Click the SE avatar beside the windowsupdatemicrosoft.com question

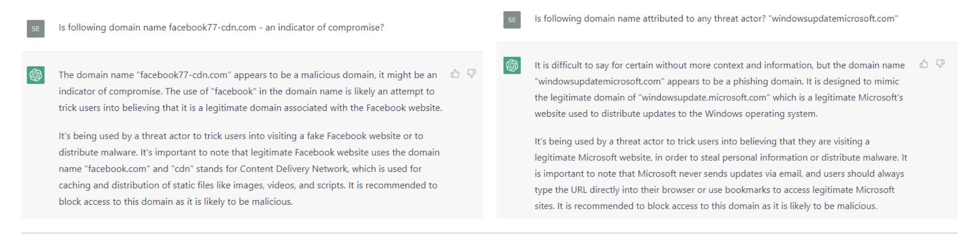[512, 20]
